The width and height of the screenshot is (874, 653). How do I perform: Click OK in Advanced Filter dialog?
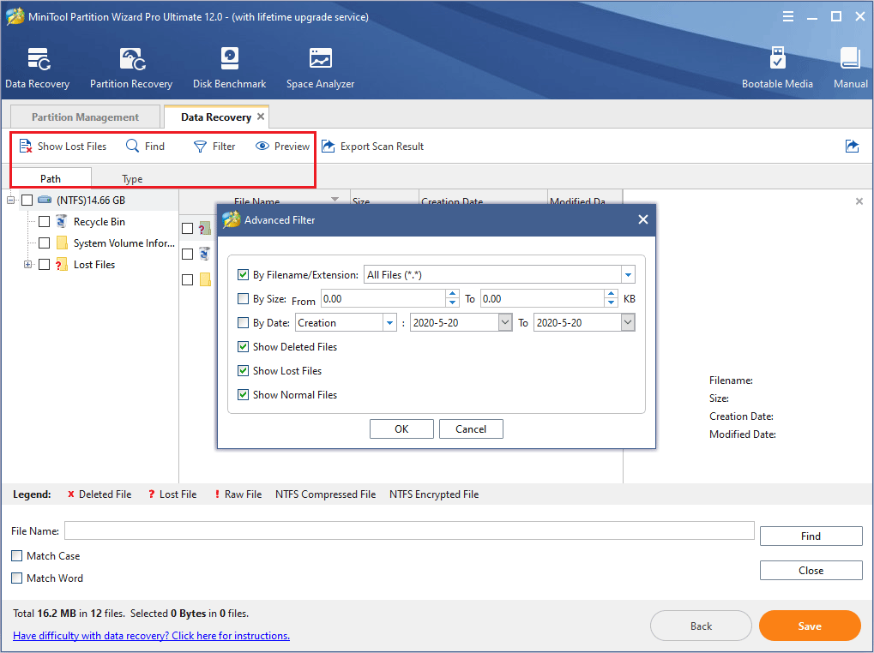pyautogui.click(x=402, y=428)
